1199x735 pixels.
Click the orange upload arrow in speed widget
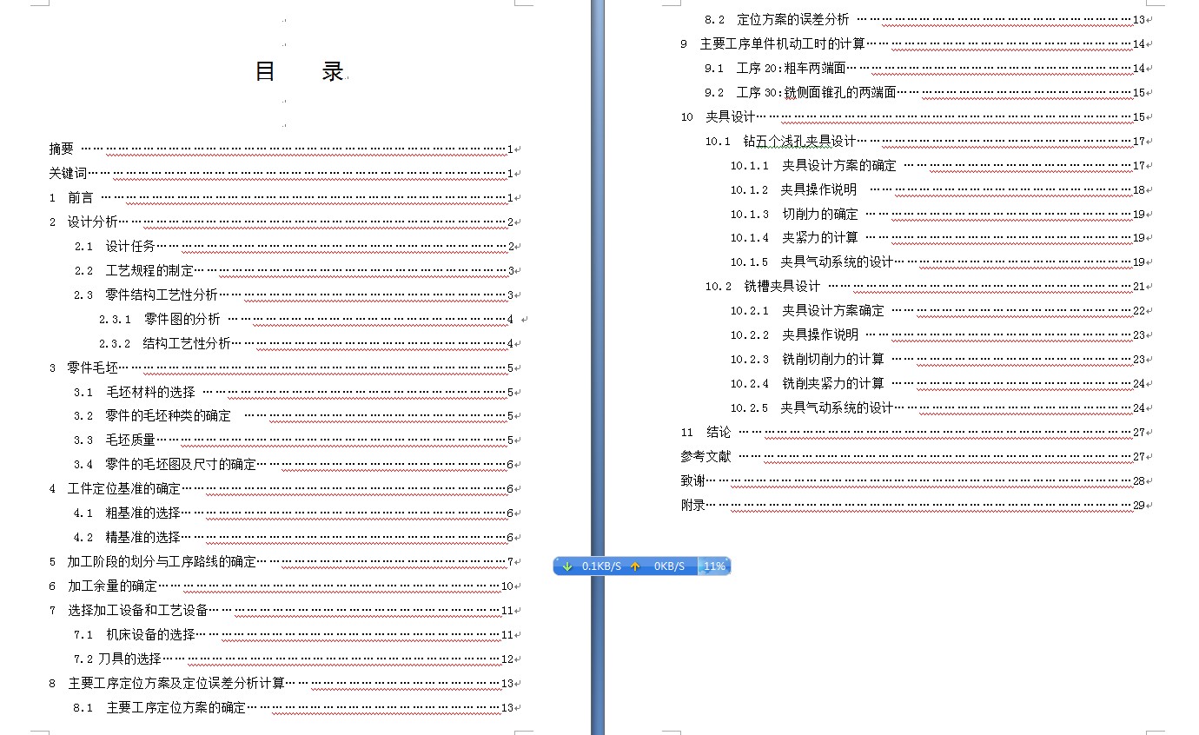(635, 566)
